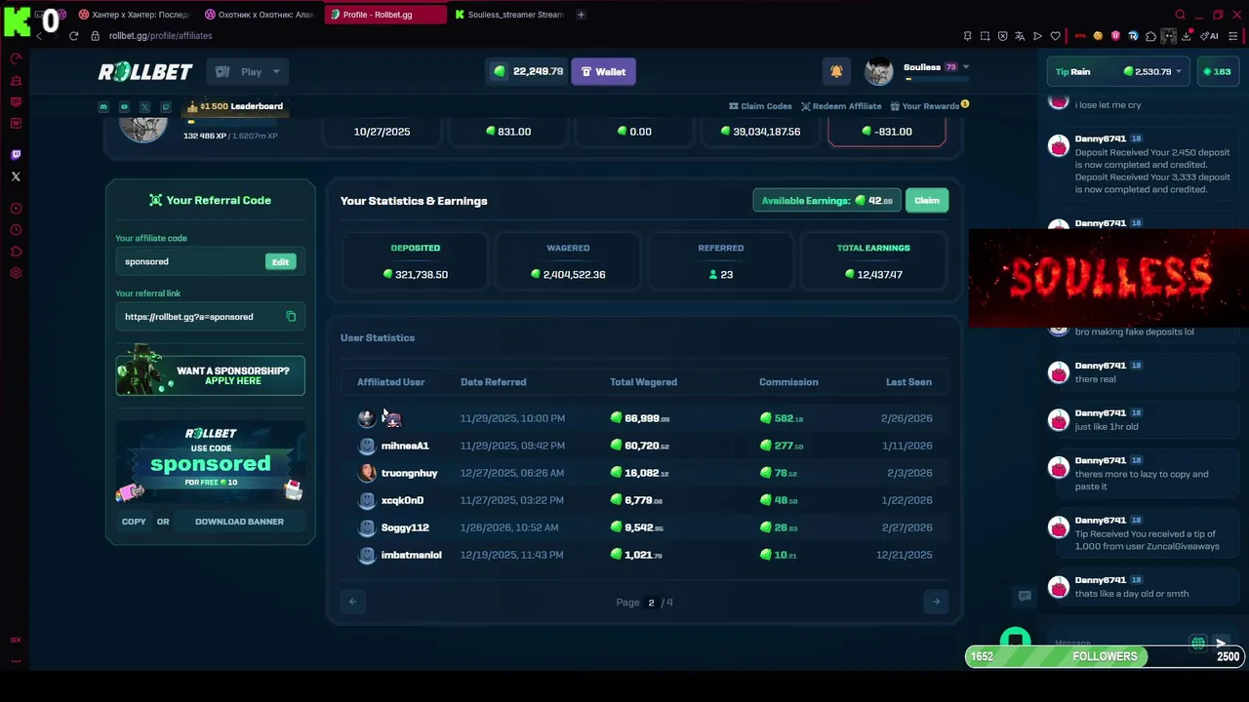Image resolution: width=1249 pixels, height=702 pixels.
Task: Click affiliated user mihneaA1
Action: pos(405,446)
